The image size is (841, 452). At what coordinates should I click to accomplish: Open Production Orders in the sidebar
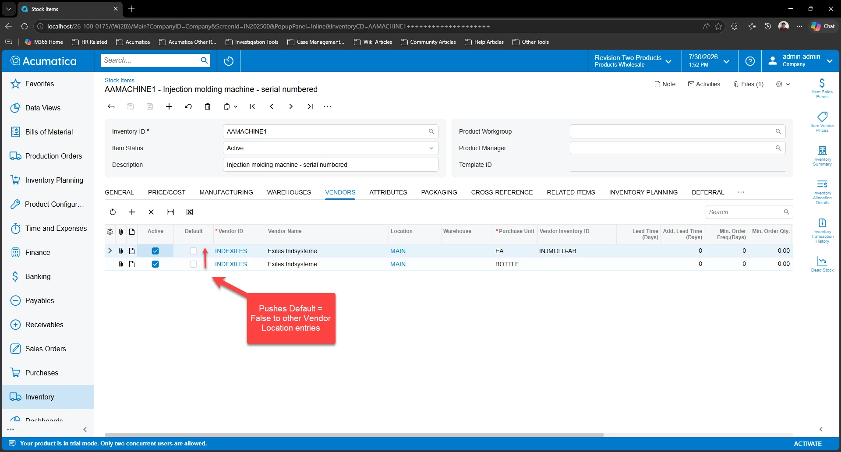click(48, 156)
